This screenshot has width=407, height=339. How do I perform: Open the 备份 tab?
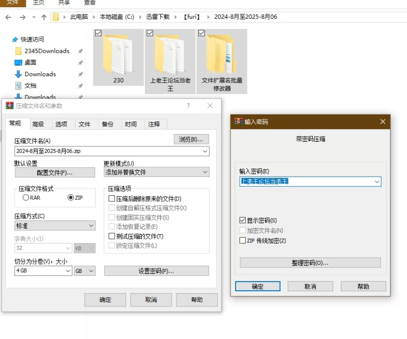(107, 124)
